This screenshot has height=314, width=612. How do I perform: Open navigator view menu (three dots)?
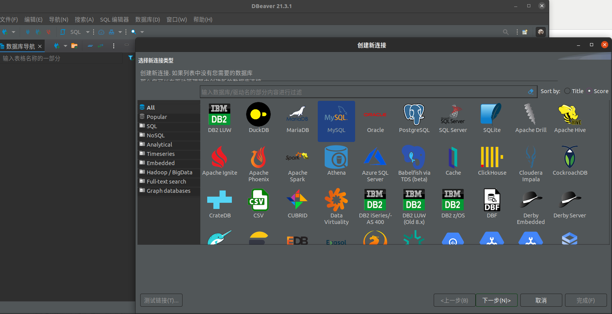click(114, 46)
